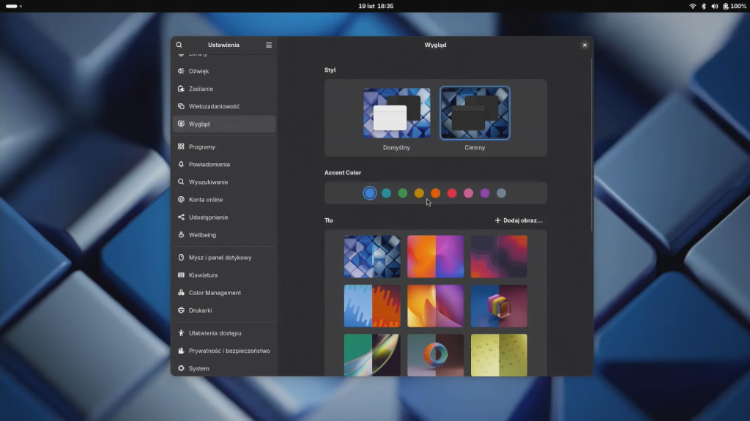Select the green iridescent swirl wallpaper
This screenshot has height=421, width=750.
372,355
